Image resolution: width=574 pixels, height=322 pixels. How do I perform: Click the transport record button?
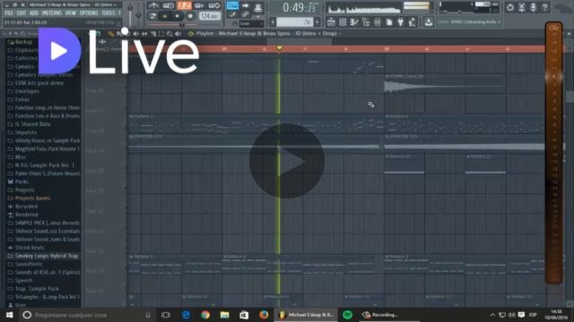190,16
